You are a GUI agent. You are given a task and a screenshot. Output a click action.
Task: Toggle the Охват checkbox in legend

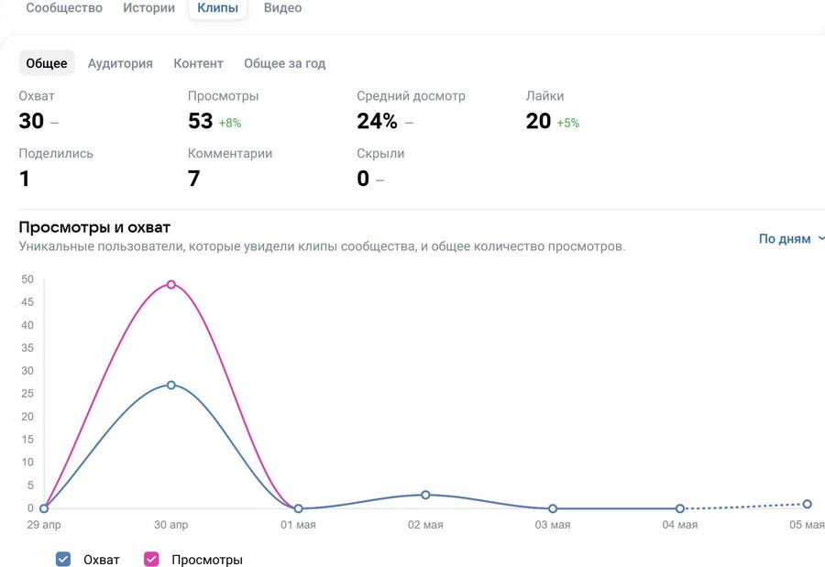(x=63, y=559)
